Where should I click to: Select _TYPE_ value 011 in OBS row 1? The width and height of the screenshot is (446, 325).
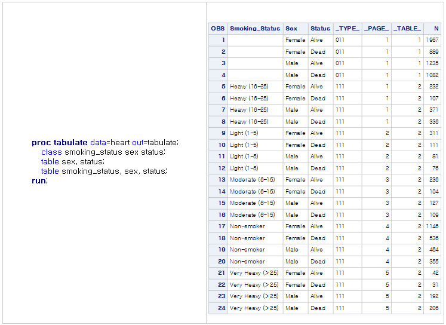coord(340,40)
